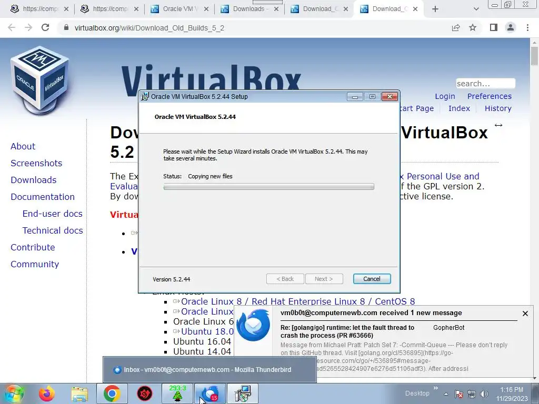
Task: Open the clock showing 1:16 PM
Action: pos(512,394)
